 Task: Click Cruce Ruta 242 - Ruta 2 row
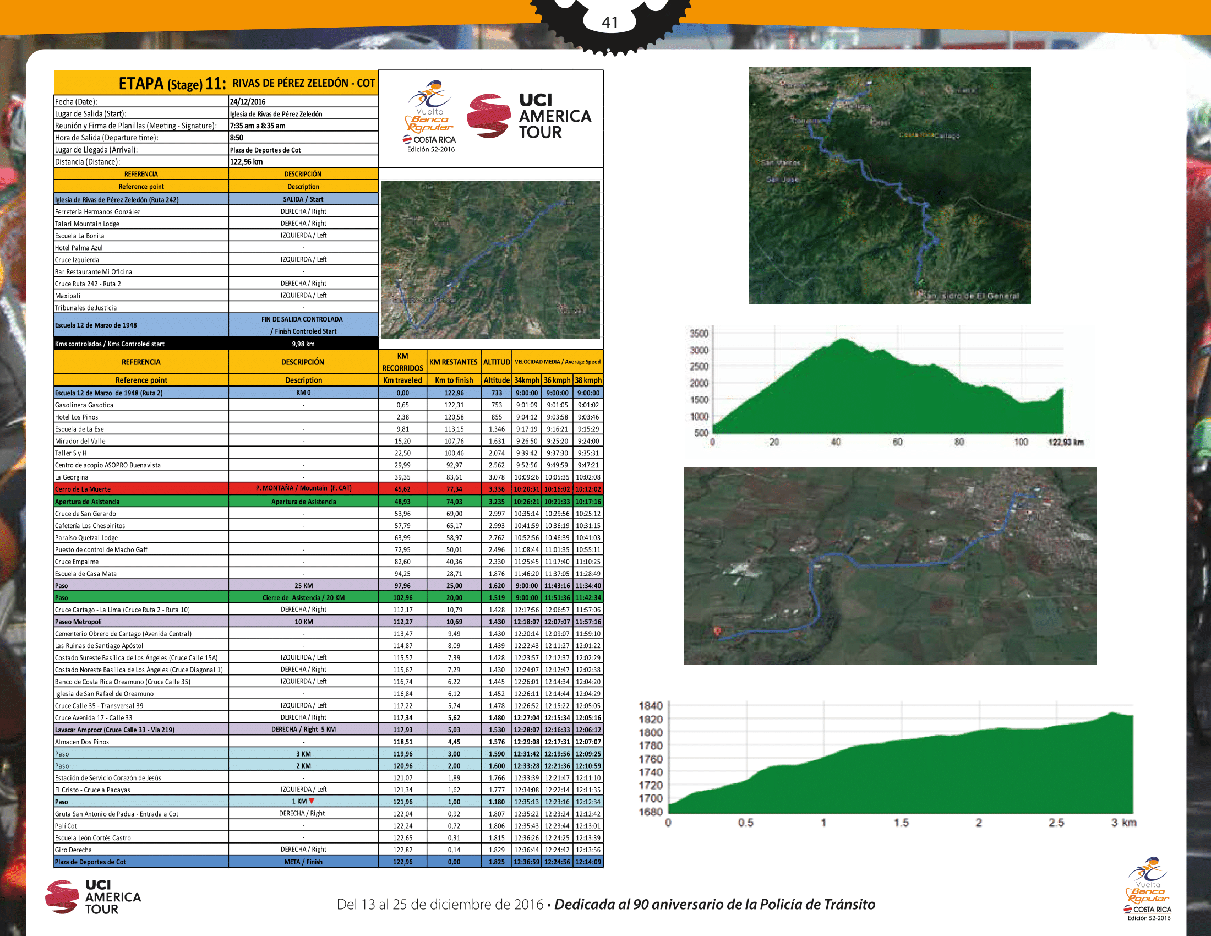pos(216,284)
